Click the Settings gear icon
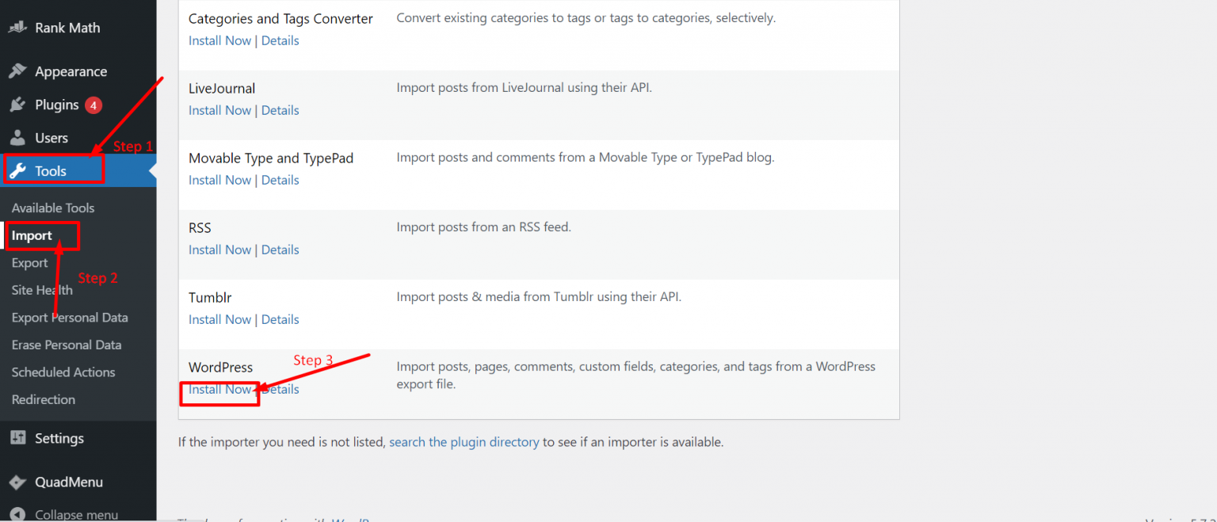 point(17,438)
